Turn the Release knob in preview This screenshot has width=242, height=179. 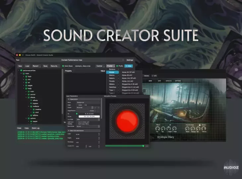193,128
